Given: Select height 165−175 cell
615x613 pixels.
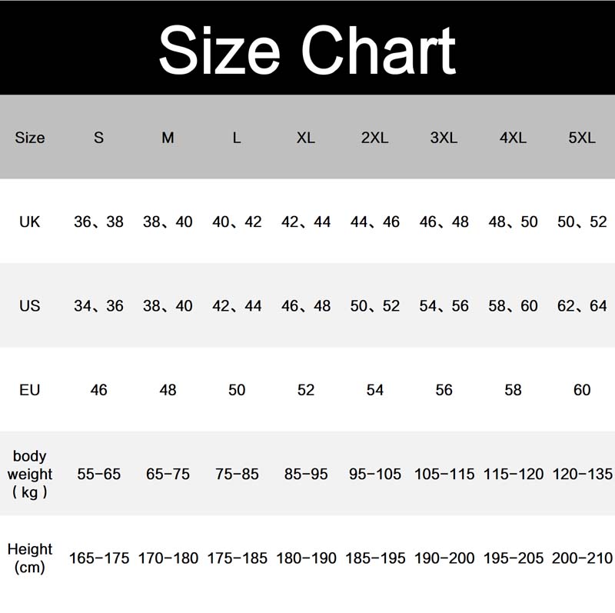Looking at the screenshot, I should coord(99,558).
